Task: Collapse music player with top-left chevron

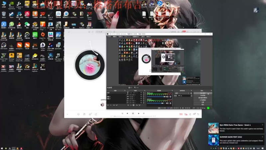Action: pos(69,32)
